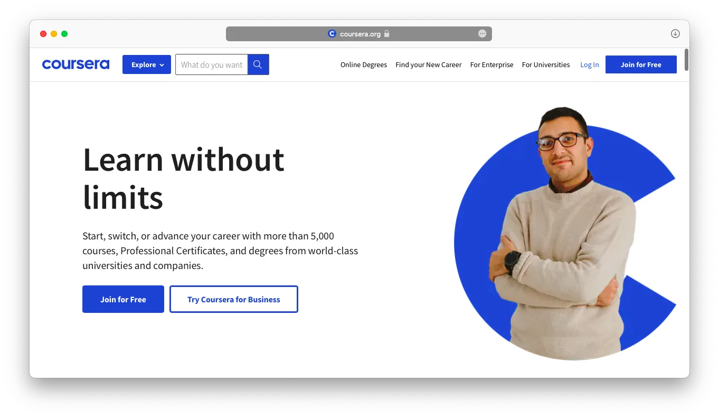Click Join for Free in header
The image size is (719, 417).
(641, 64)
